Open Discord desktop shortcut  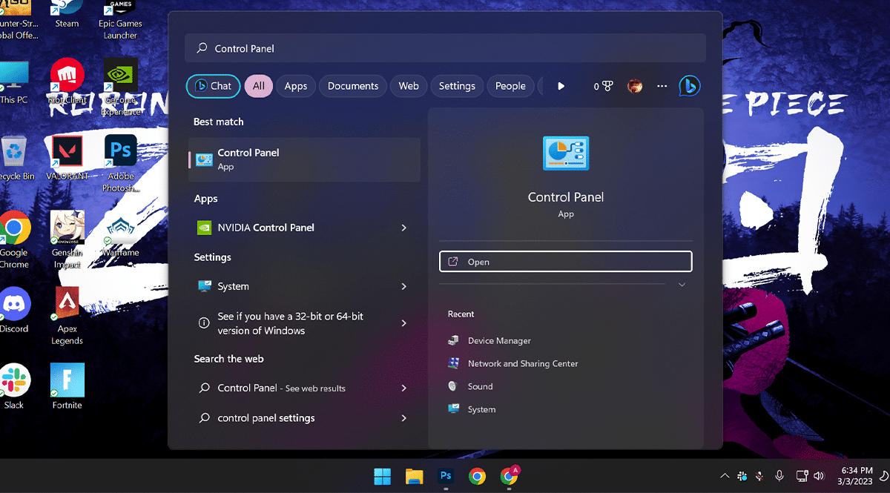pos(14,308)
